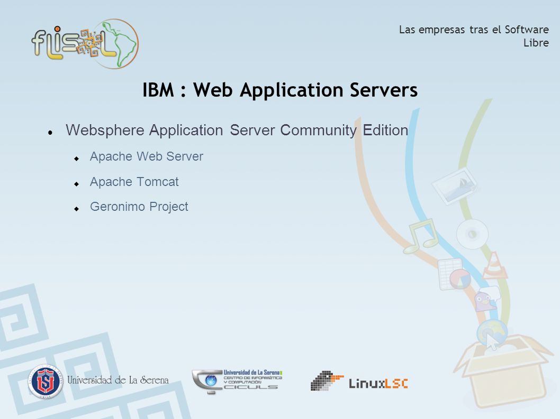The width and height of the screenshot is (560, 419).
Task: Click the 'Universidad de La Serena' footer text
Action: pos(118,380)
